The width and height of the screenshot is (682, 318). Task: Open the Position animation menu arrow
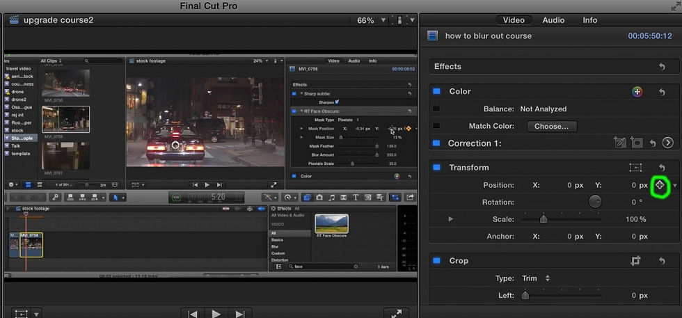pyautogui.click(x=674, y=186)
